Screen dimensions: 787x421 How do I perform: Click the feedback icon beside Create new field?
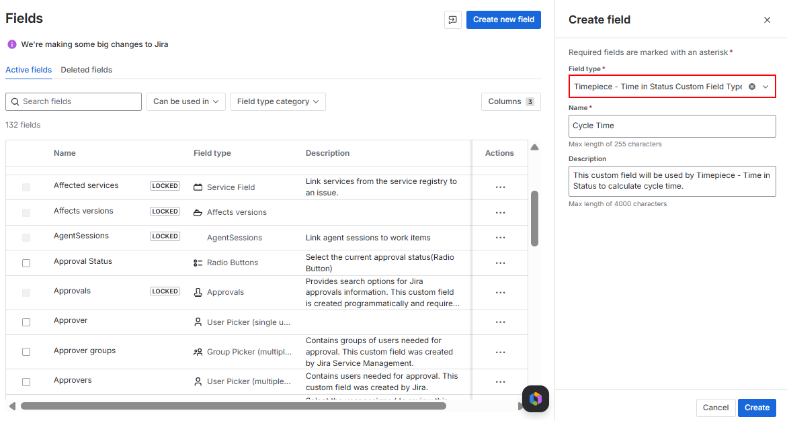[453, 20]
